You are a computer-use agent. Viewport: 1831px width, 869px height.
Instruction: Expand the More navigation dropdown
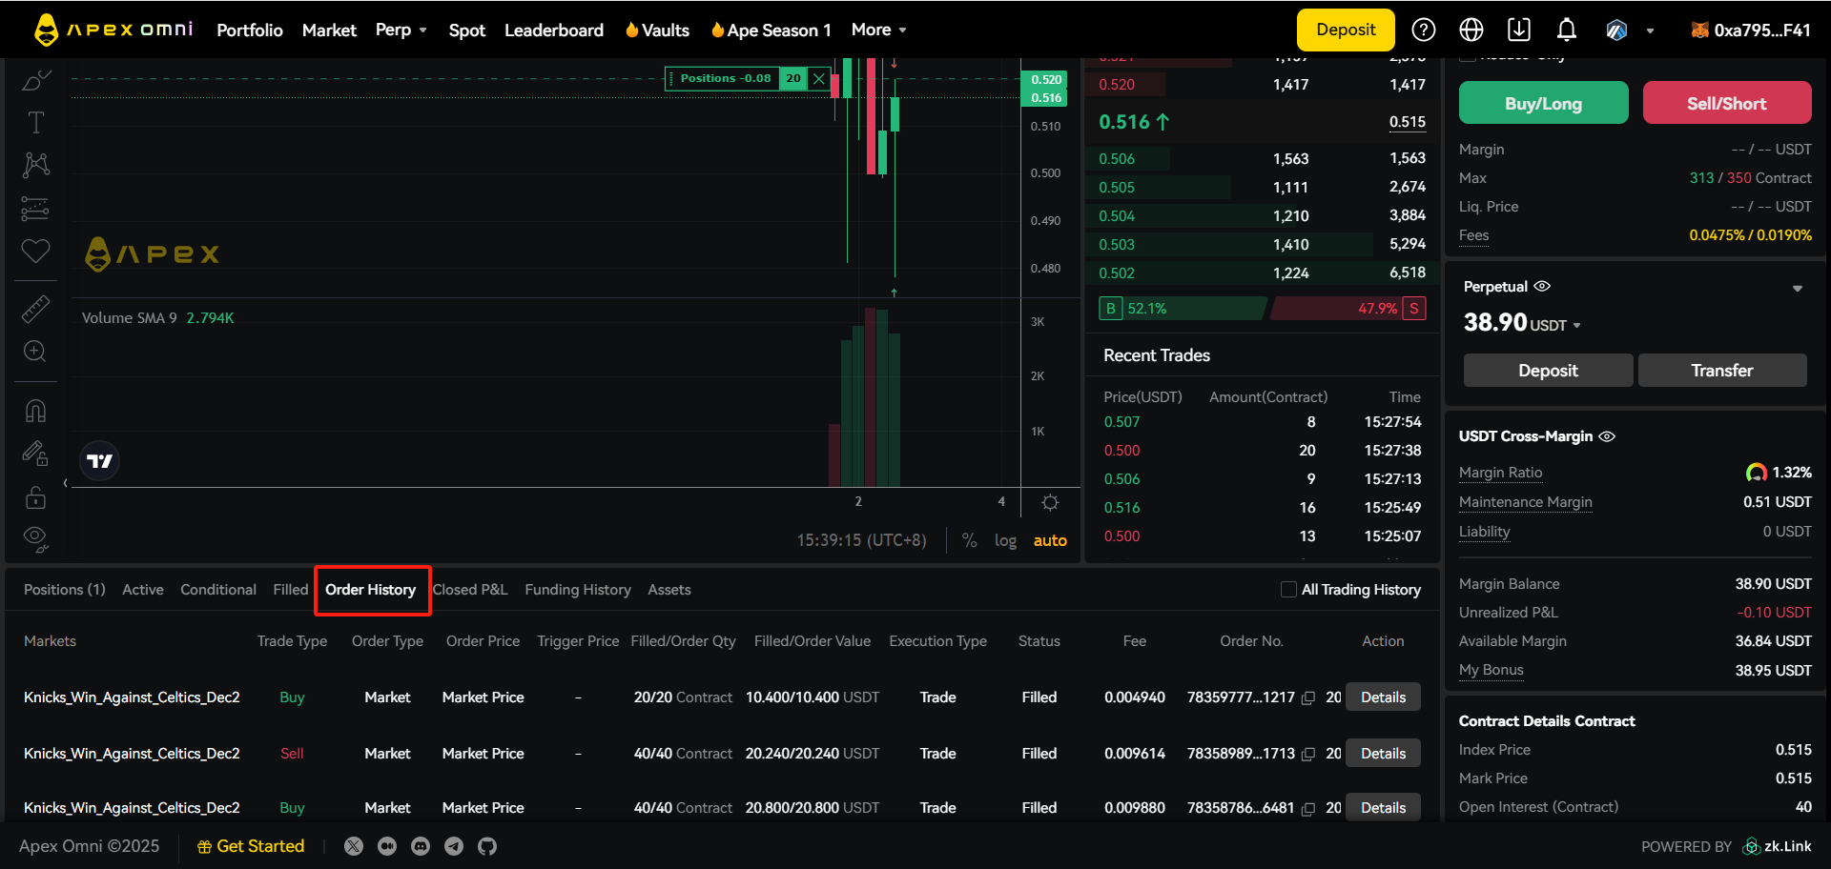pos(878,30)
